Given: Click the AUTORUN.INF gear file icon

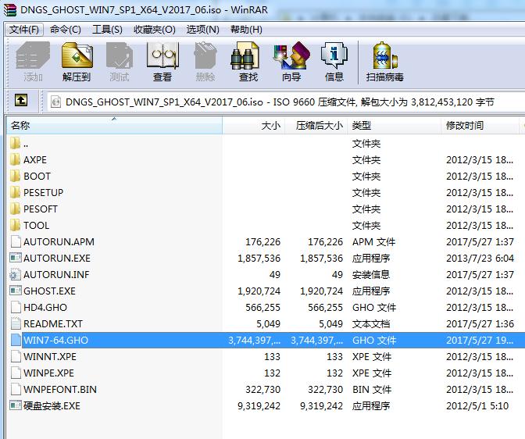Looking at the screenshot, I should click(16, 274).
